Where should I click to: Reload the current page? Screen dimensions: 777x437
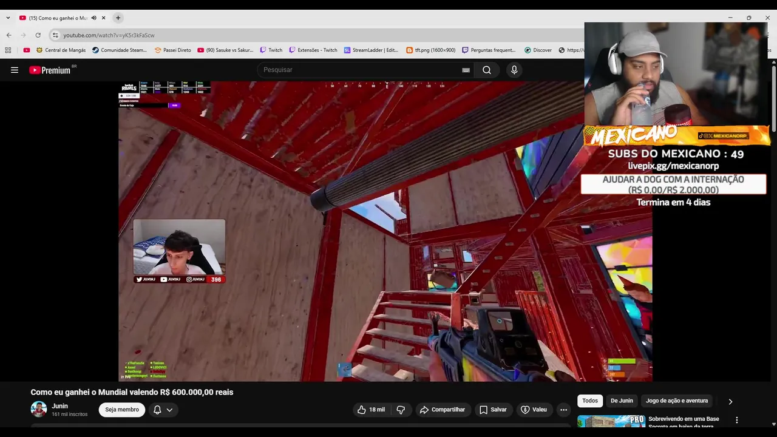(x=38, y=35)
